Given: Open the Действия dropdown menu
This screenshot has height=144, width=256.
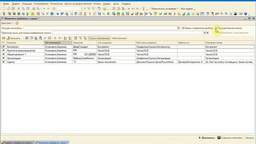Looking at the screenshot, I should (x=7, y=23).
